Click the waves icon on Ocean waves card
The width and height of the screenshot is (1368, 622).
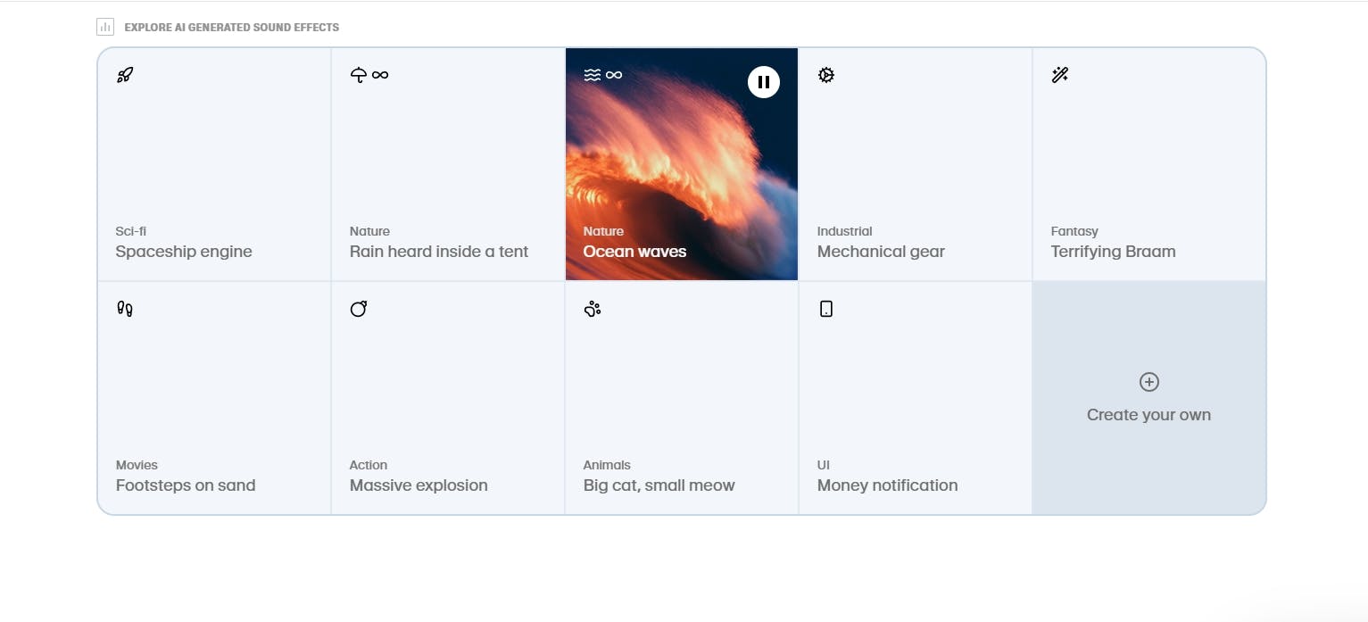(x=593, y=75)
